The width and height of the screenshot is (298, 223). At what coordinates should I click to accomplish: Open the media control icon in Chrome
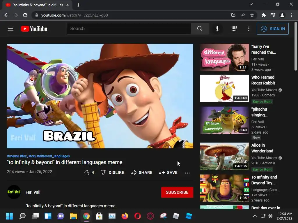273,15
